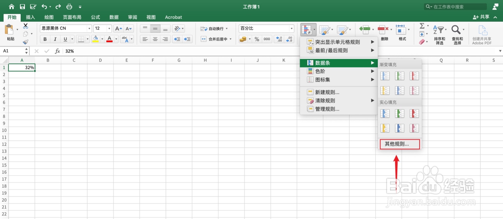
Task: Click the Delete cells icon (删除)
Action: pos(383,29)
